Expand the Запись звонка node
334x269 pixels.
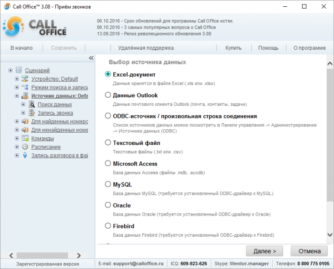(x=23, y=113)
